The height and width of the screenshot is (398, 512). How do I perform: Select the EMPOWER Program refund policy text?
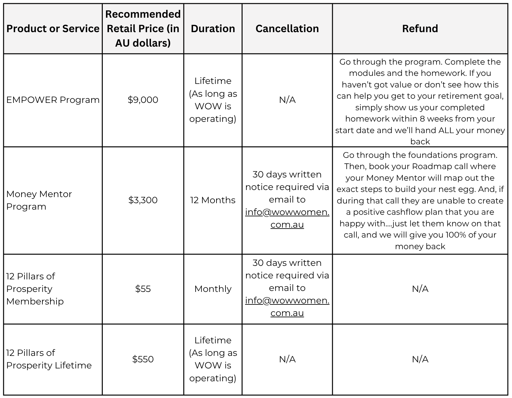[420, 102]
